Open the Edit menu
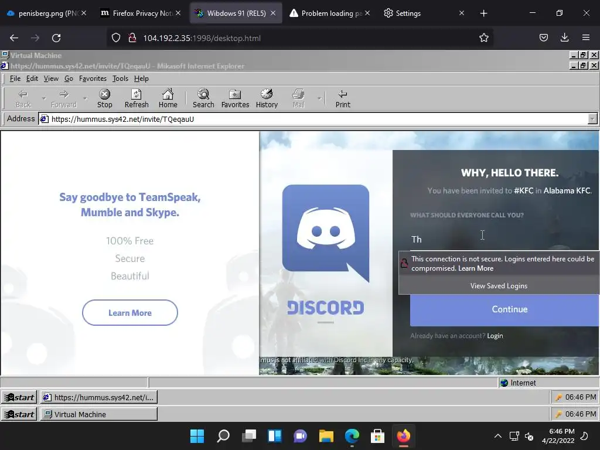The image size is (600, 450). tap(32, 79)
